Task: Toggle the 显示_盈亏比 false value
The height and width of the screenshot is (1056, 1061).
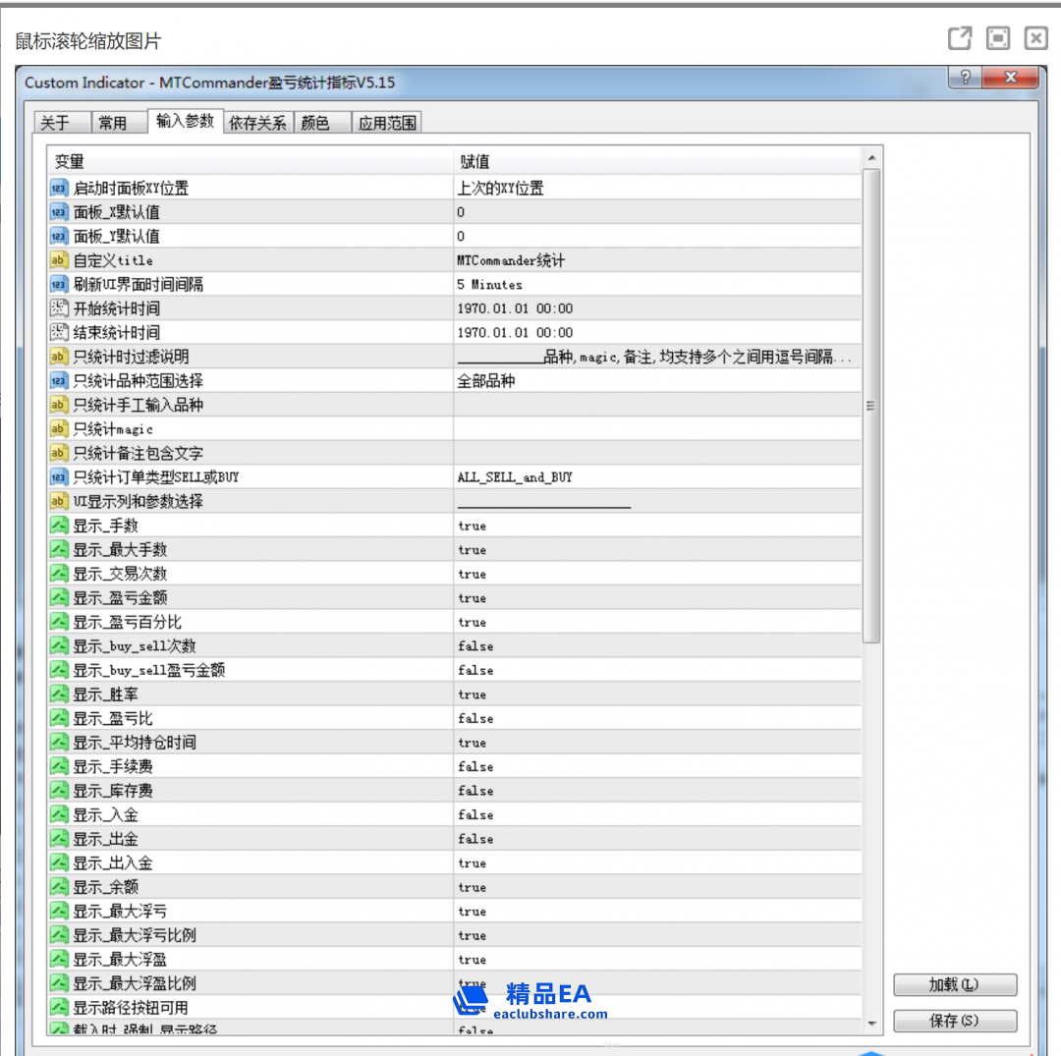Action: point(475,719)
